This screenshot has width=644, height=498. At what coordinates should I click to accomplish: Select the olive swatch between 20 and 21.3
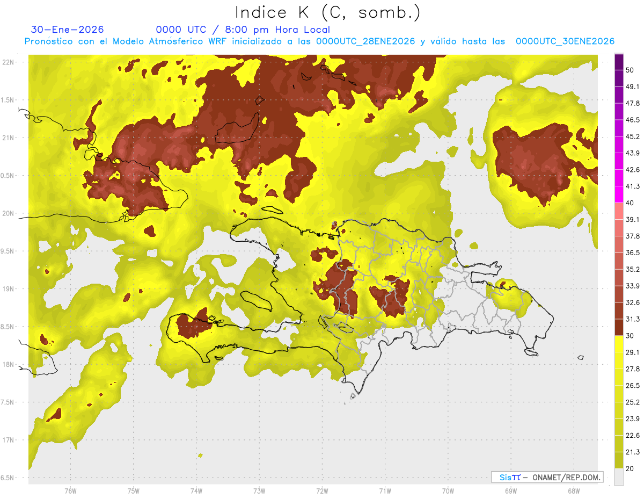pos(619,460)
